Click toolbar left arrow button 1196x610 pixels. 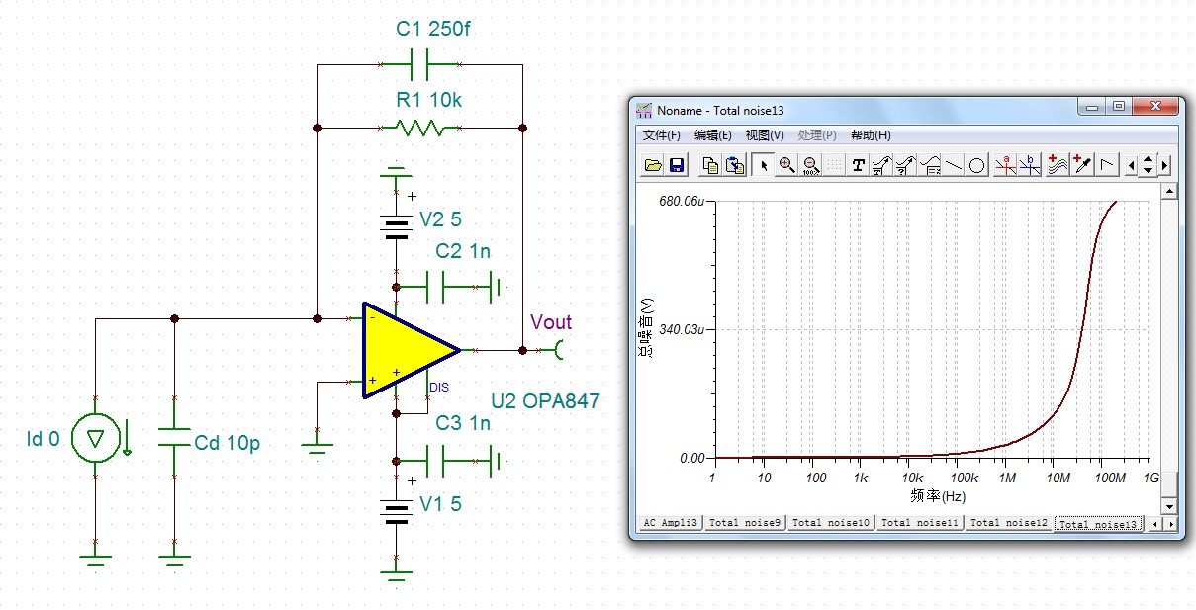1132,166
